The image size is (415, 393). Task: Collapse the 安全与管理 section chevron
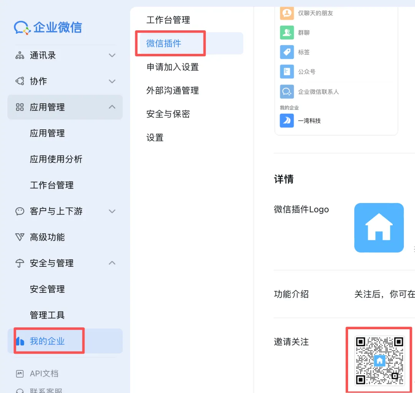coord(112,263)
